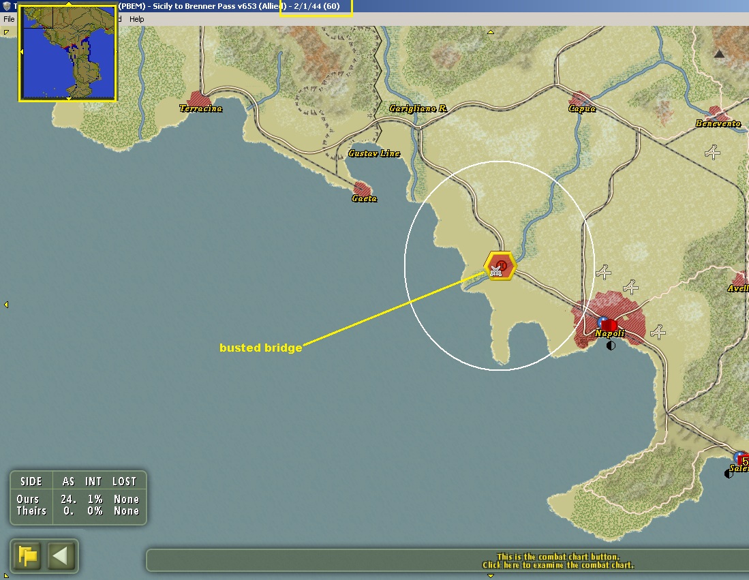Click the bottom-left corner map scroll arrow
Screen dimensions: 749x580
[6, 575]
